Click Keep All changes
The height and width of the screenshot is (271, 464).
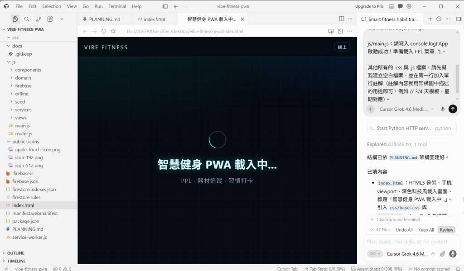426,230
